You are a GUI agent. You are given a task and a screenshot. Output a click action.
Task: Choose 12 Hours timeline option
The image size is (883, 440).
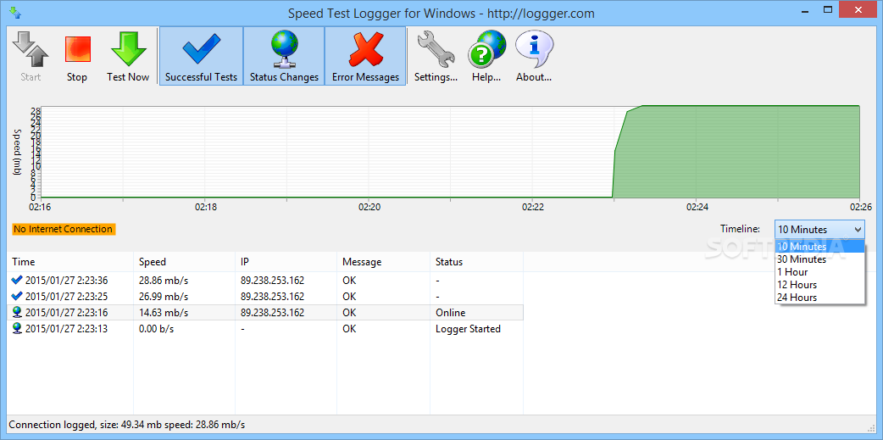coord(819,285)
